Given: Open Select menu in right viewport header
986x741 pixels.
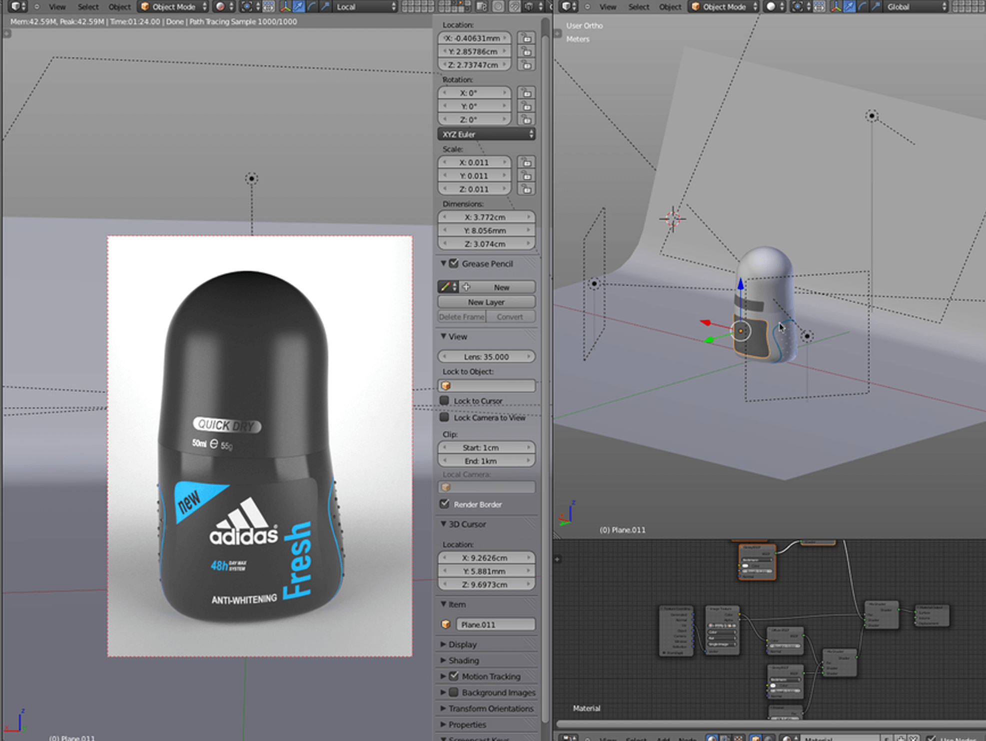Looking at the screenshot, I should (639, 7).
